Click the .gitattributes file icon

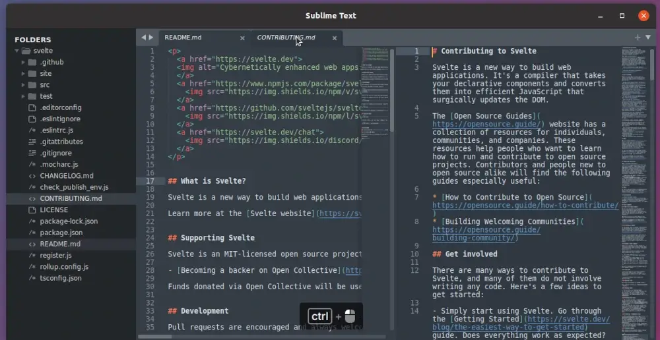point(32,142)
